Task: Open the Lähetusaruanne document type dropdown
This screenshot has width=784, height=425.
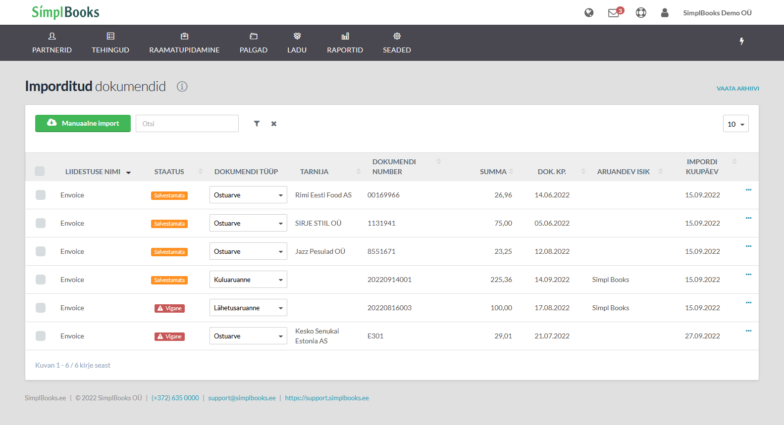Action: tap(248, 308)
